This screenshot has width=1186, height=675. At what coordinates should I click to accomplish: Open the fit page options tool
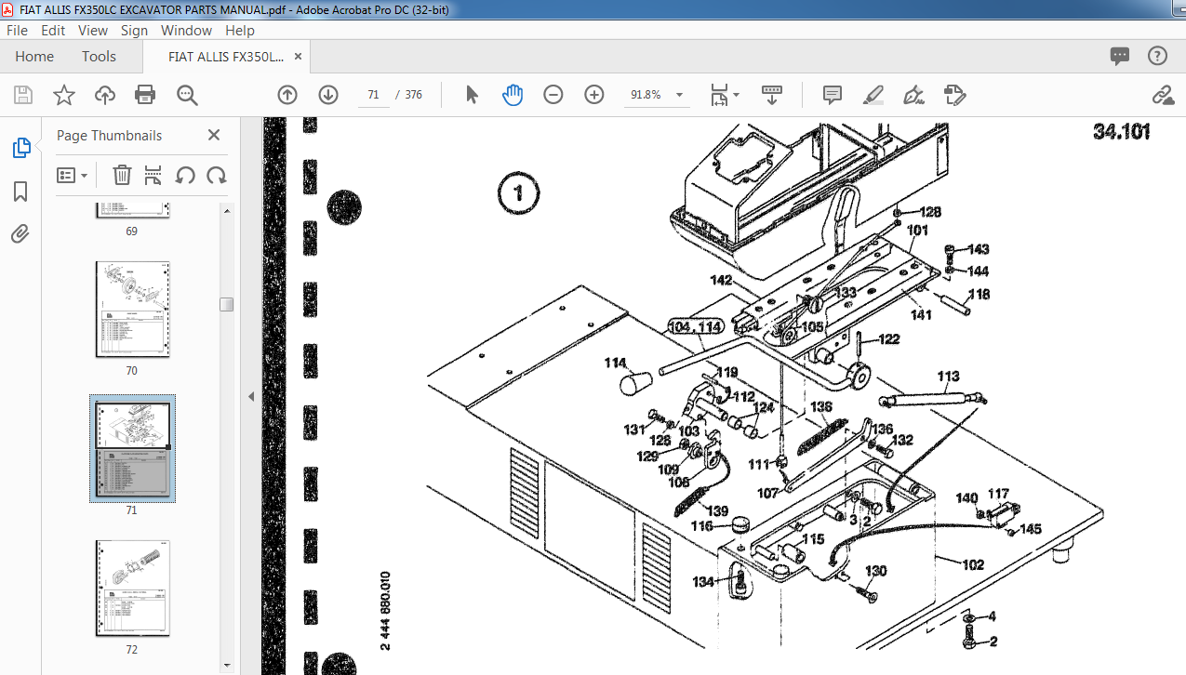tap(725, 95)
